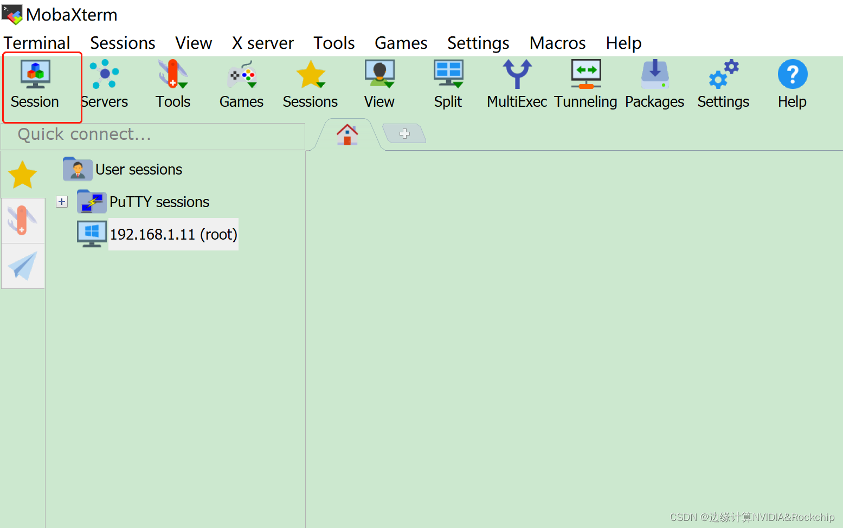Click the Quick connect input field

[x=153, y=136]
